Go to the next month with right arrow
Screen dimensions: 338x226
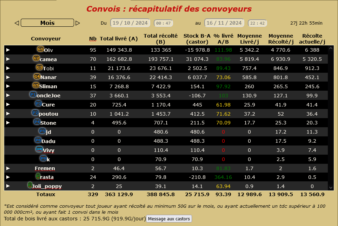point(78,23)
